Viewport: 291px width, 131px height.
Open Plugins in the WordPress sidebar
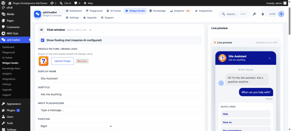click(x=11, y=110)
